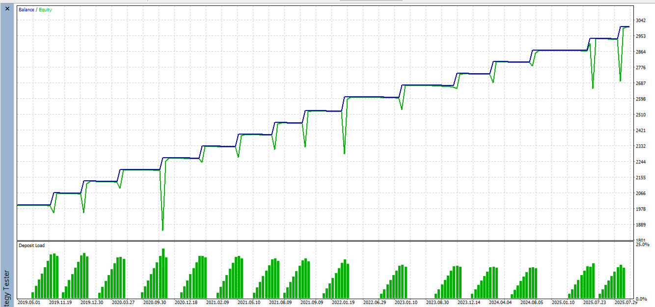Click the 2019.12.30 date label

(92, 303)
